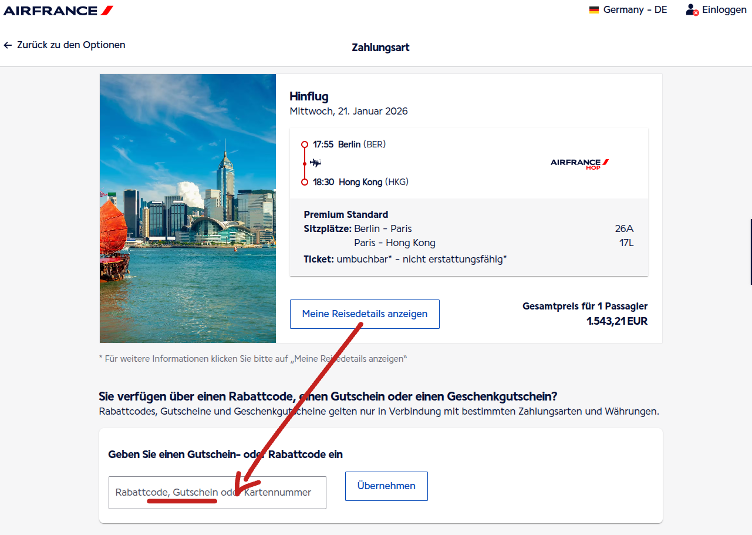This screenshot has height=535, width=752.
Task: Click the airplane icon in flight timeline
Action: 316,163
